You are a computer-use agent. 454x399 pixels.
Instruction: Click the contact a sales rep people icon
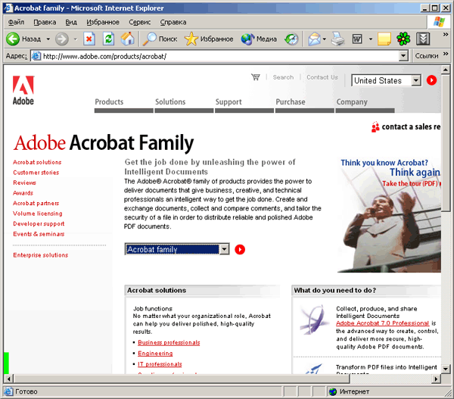click(x=375, y=127)
